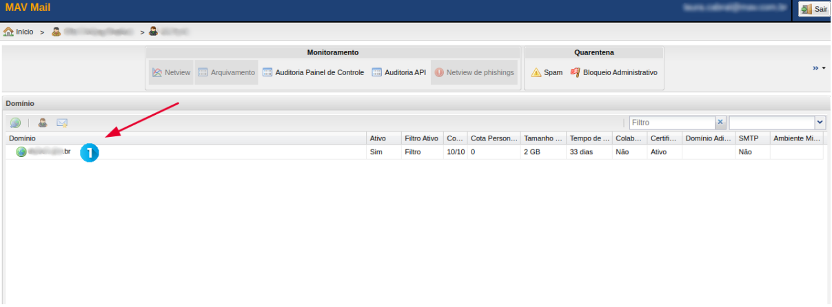832x307 pixels.
Task: Open Auditoria Painel de Controle
Action: [x=313, y=72]
